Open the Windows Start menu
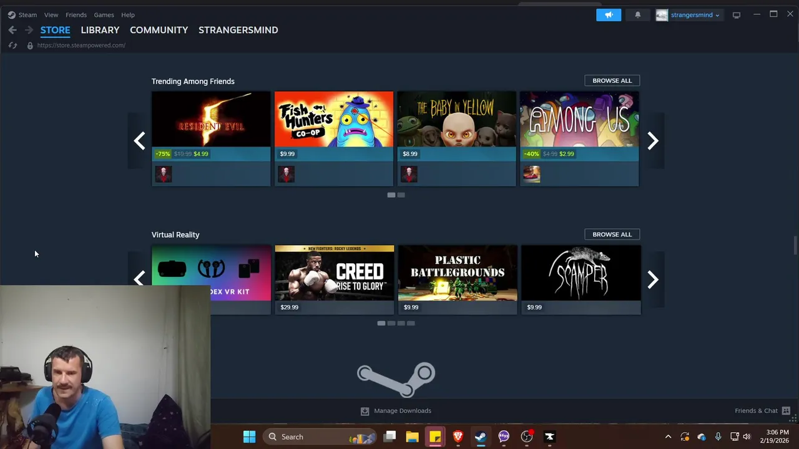The height and width of the screenshot is (449, 799). point(249,437)
